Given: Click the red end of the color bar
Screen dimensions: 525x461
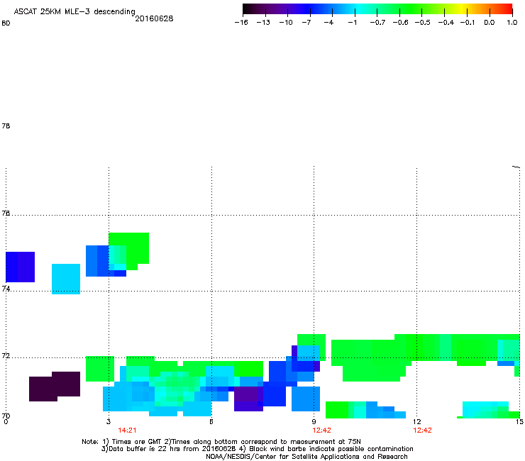Looking at the screenshot, I should click(507, 9).
